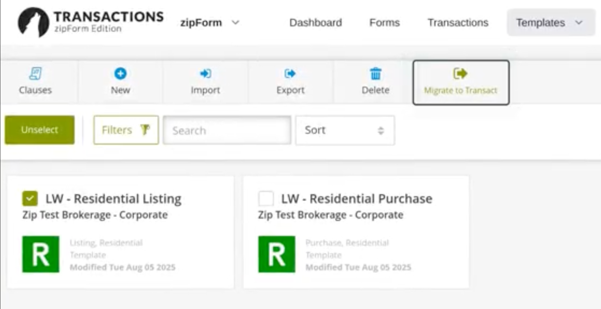Navigate to the Transactions menu item

[458, 23]
